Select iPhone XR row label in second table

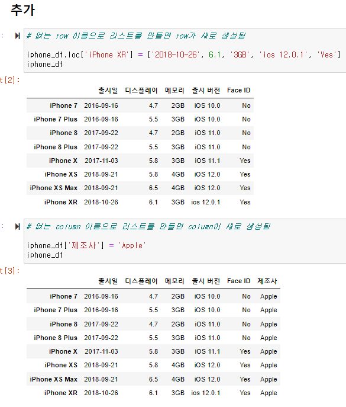61,393
